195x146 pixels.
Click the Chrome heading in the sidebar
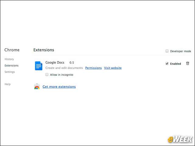pos(12,50)
